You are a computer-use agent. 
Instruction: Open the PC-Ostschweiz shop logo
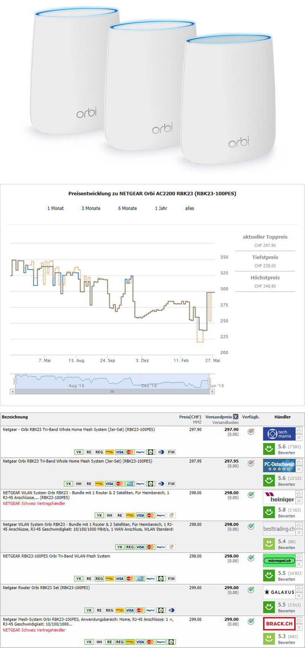pos(279,466)
